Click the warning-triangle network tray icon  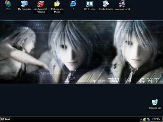145,119
